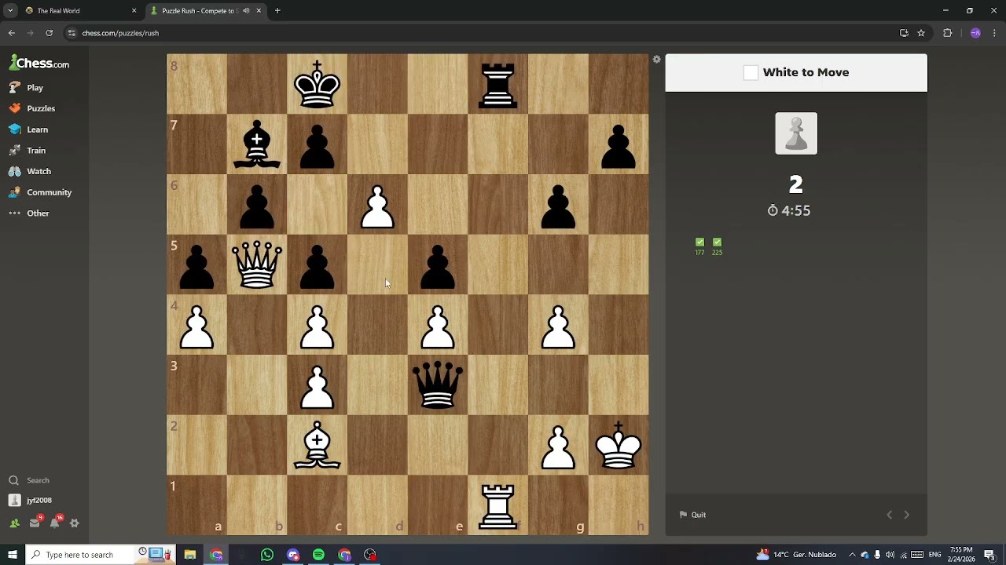Image resolution: width=1006 pixels, height=565 pixels.
Task: Open WhatsApp from taskbar
Action: tap(267, 555)
